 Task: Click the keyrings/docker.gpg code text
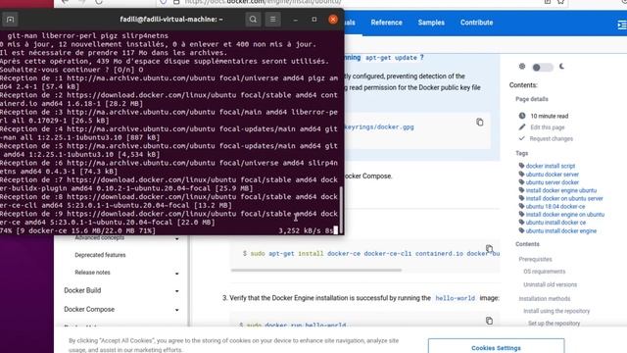pyautogui.click(x=379, y=126)
